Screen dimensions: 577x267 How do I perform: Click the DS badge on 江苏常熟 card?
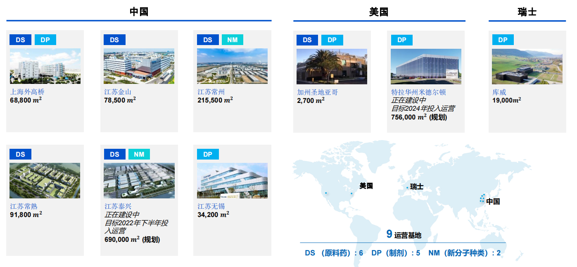[x=20, y=154]
